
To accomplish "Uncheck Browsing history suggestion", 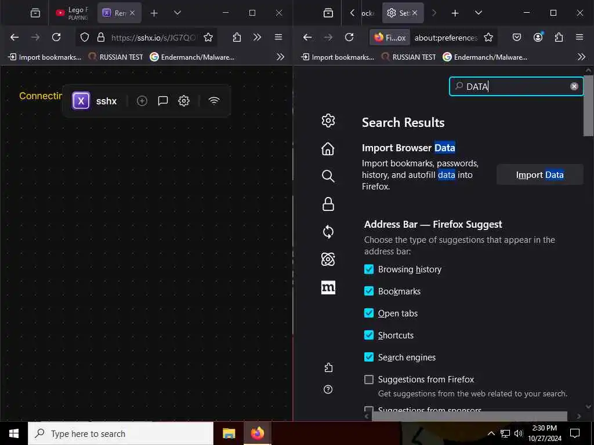I will [x=368, y=269].
